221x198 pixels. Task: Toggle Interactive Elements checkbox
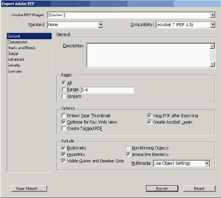tap(128, 154)
